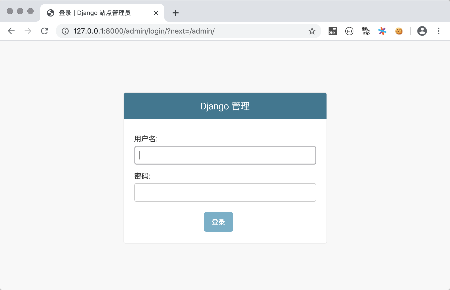
Task: Close the Django 站点管理员 tab
Action: 156,13
